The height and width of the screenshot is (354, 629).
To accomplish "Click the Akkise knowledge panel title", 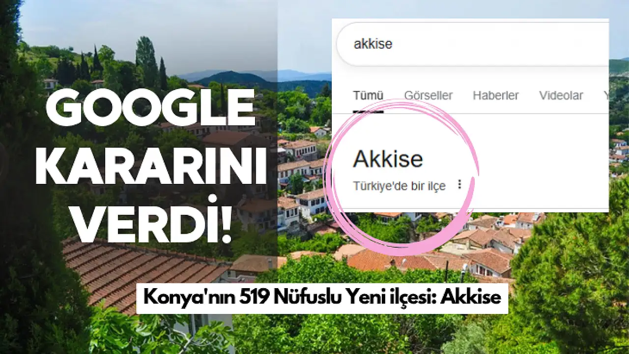I will pyautogui.click(x=388, y=159).
